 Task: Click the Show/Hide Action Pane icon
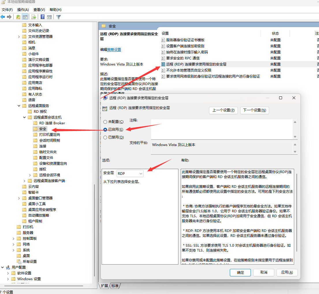49,17
